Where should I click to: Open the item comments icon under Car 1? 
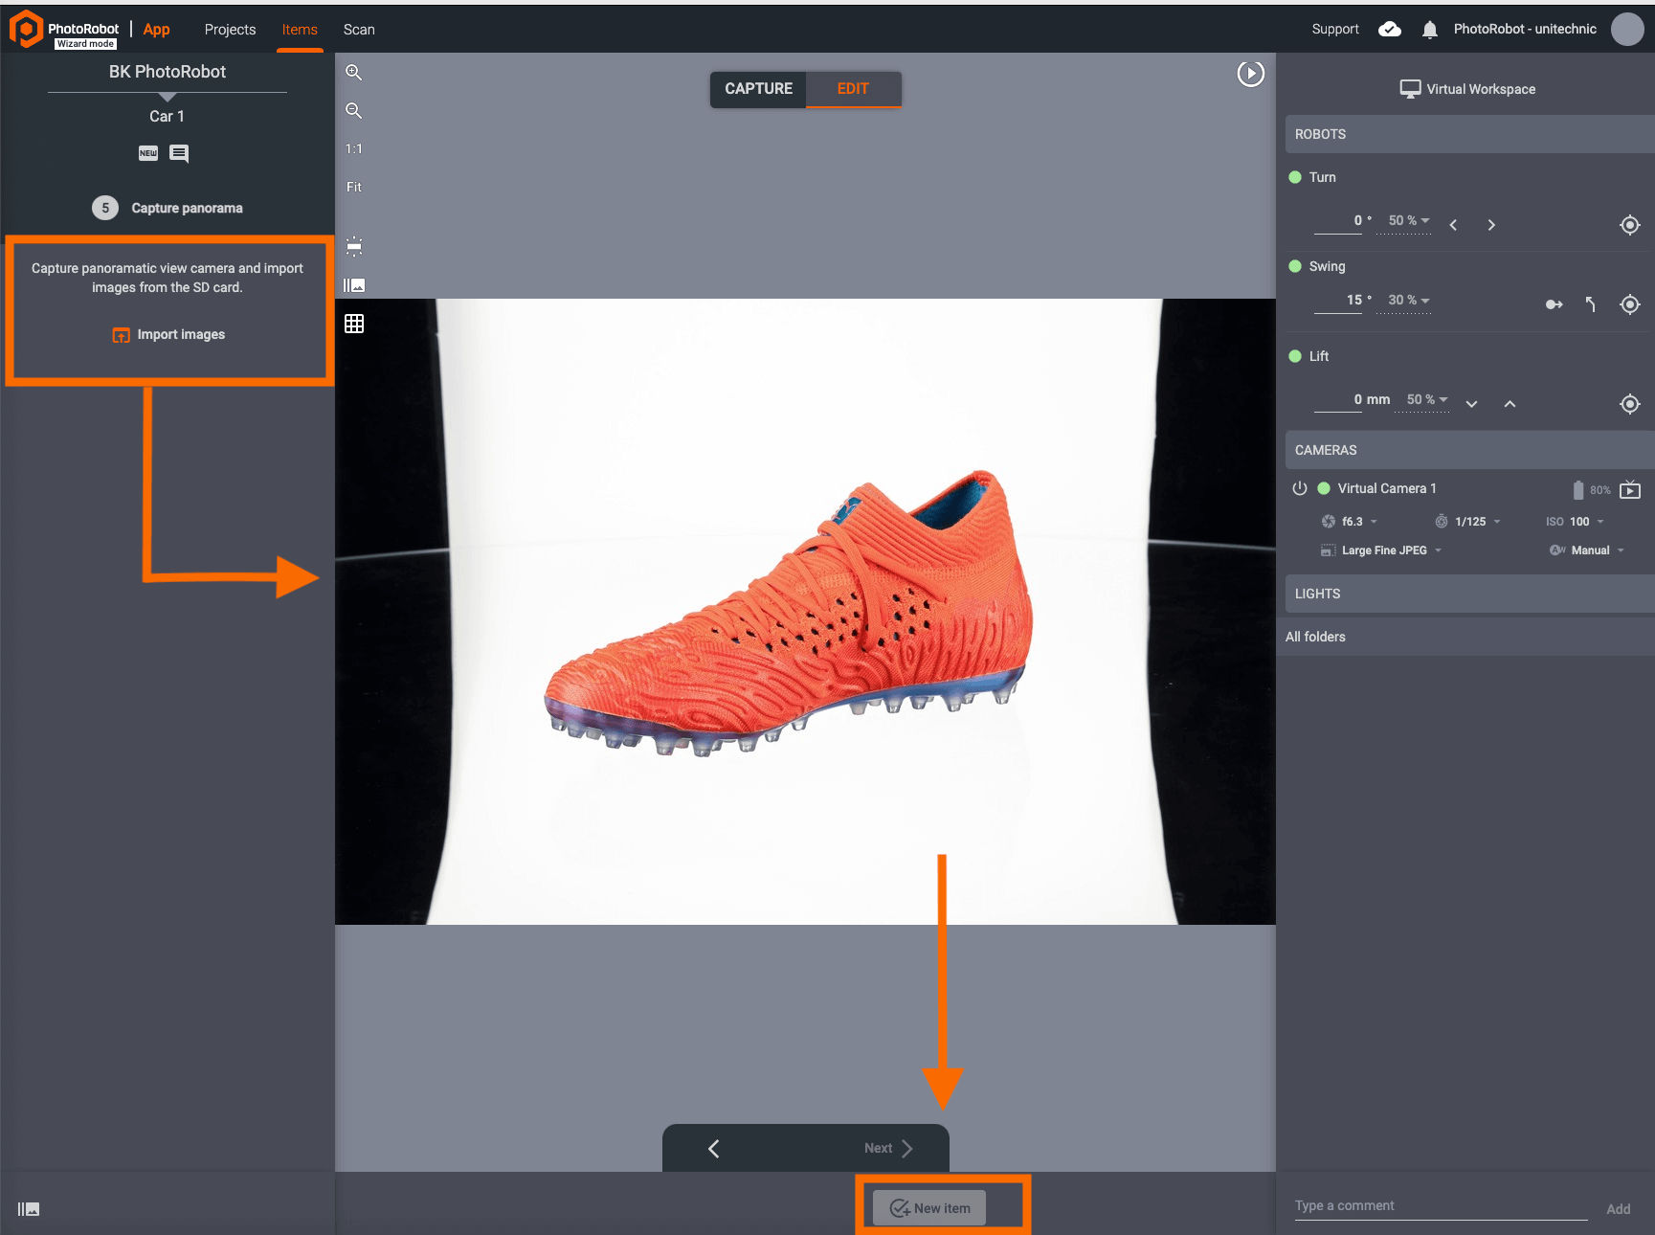(179, 153)
